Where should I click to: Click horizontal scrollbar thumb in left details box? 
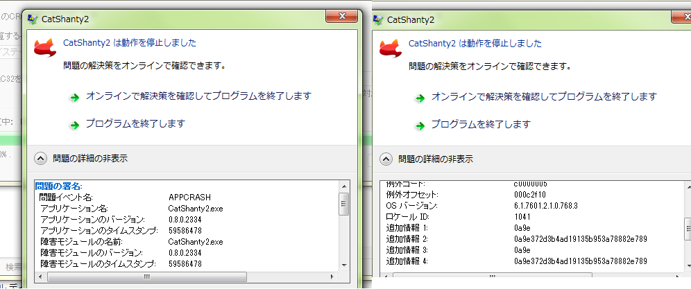[x=146, y=277]
